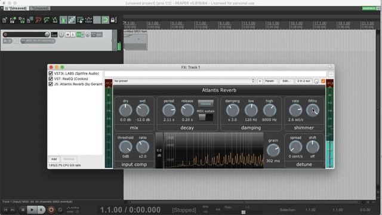Screen dimensions: 382x215
Task: Toggle the locking padlock icon
Action: pyautogui.click(x=113, y=20)
